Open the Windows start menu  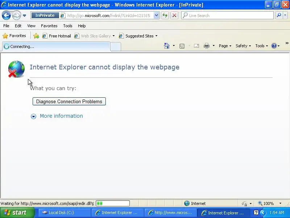point(17,213)
